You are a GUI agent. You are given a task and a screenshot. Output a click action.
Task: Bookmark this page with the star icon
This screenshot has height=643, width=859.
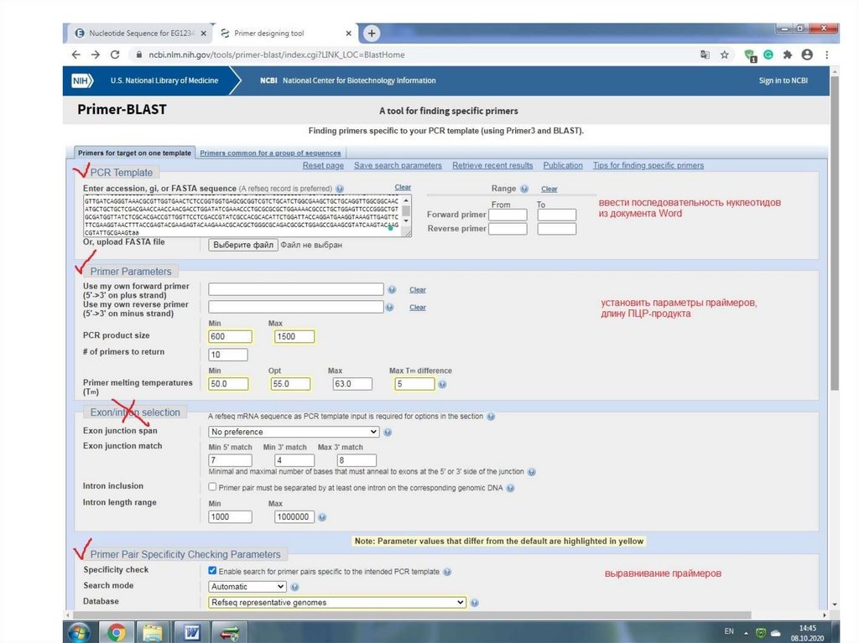(724, 54)
